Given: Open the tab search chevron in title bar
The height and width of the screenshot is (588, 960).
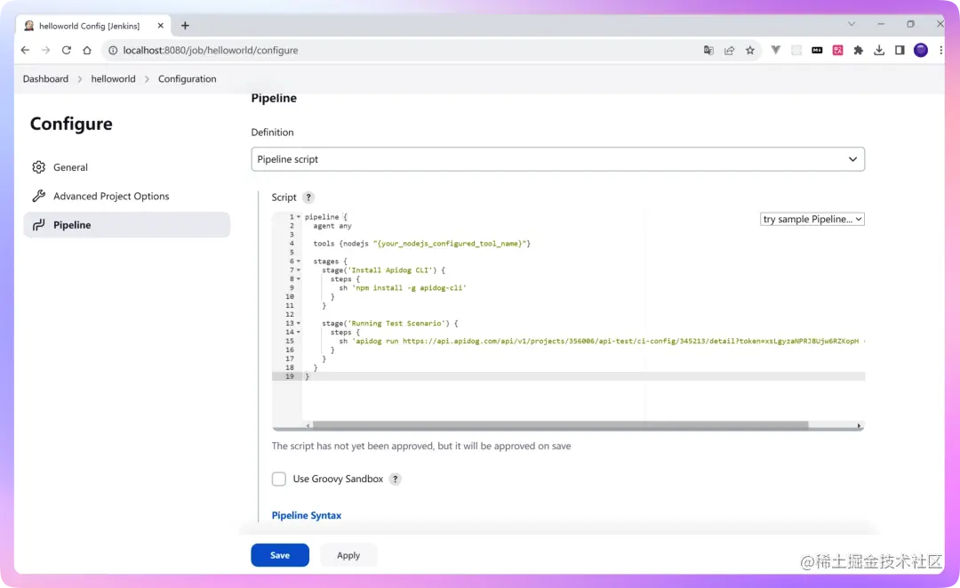Looking at the screenshot, I should (x=851, y=24).
